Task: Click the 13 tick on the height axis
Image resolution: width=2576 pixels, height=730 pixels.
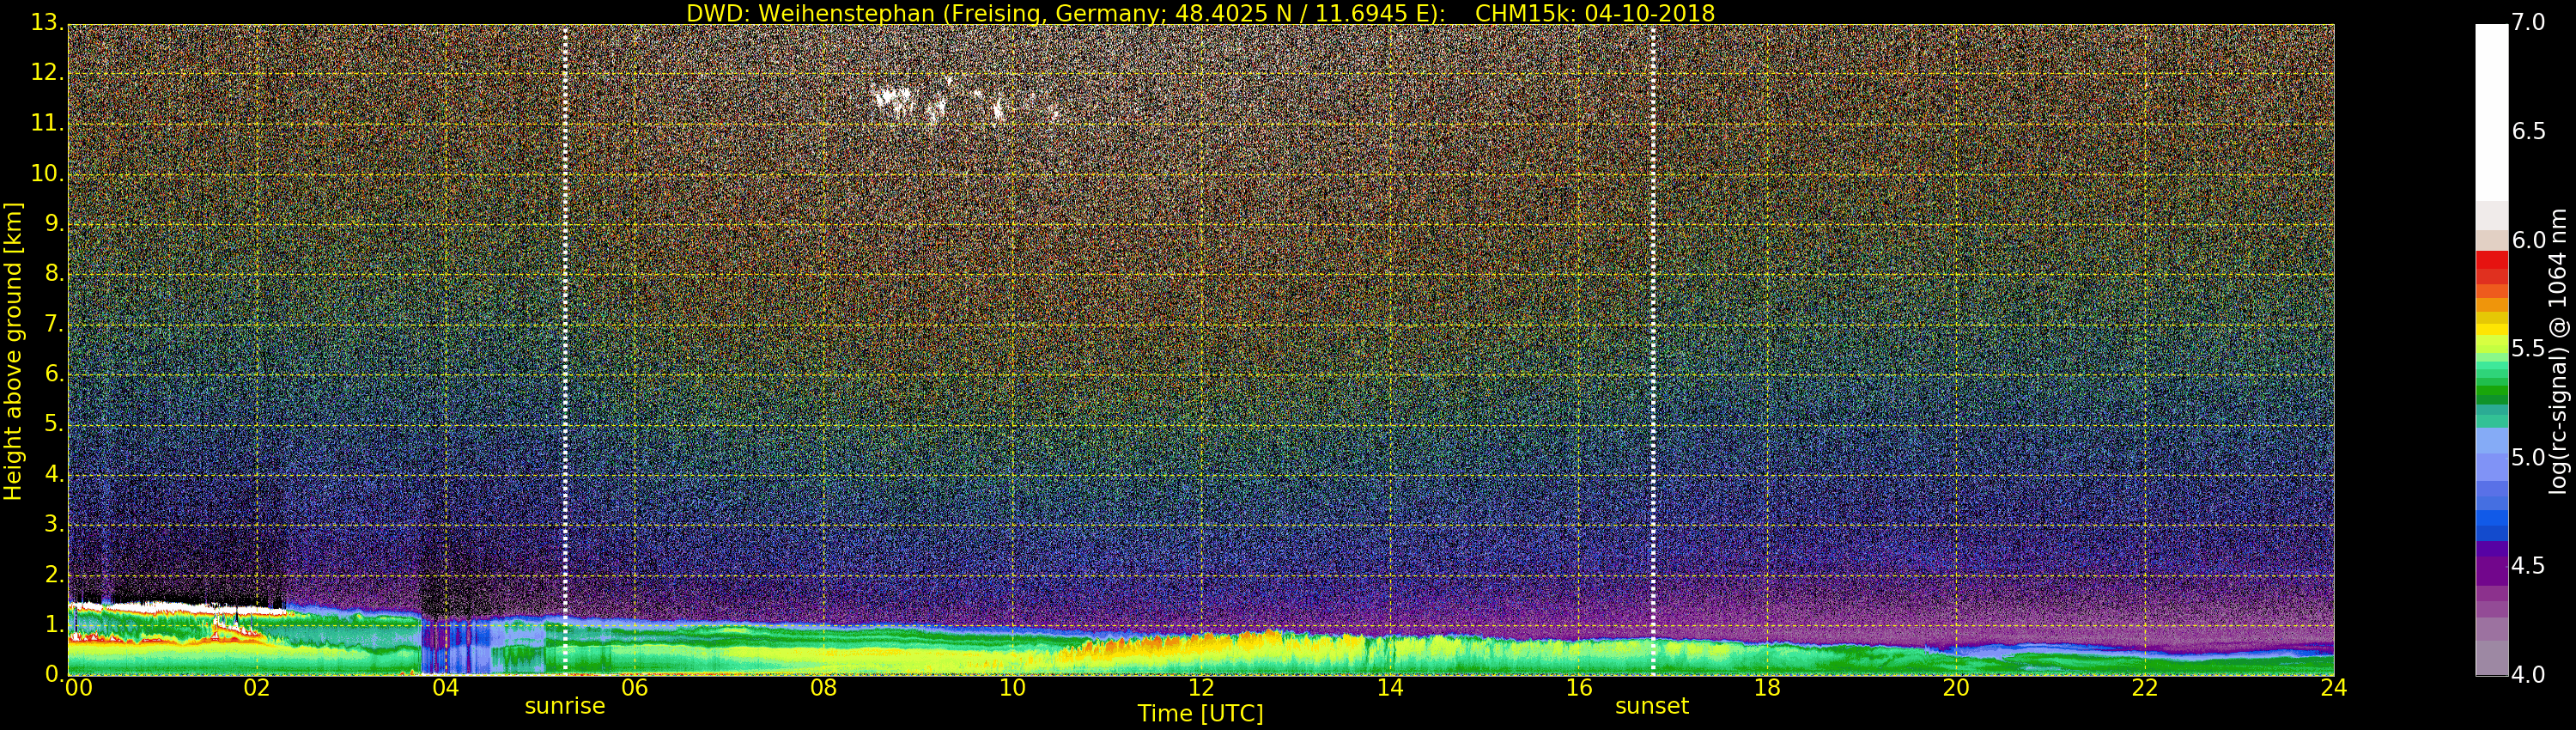Action: (x=46, y=24)
